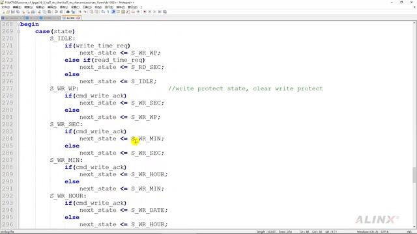The width and height of the screenshot is (417, 234).
Task: Toggle INS/OVR mode in status bar
Action: pyautogui.click(x=409, y=231)
